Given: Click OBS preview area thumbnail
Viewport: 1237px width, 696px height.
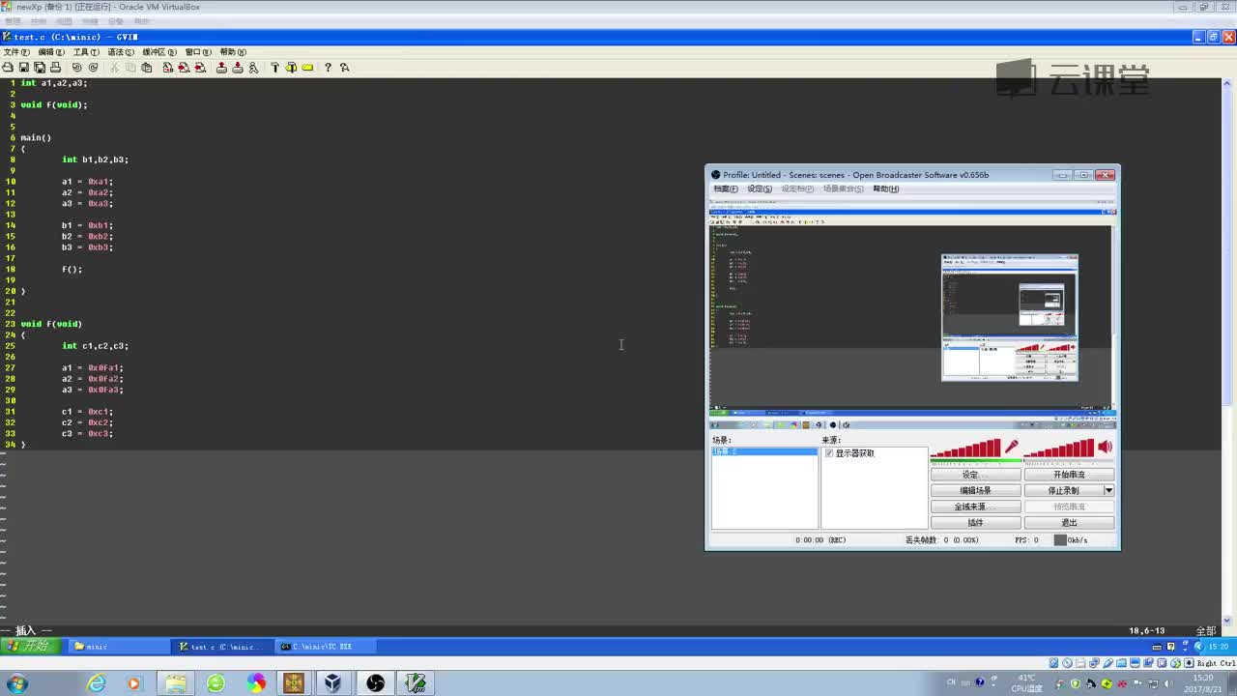Looking at the screenshot, I should [912, 315].
